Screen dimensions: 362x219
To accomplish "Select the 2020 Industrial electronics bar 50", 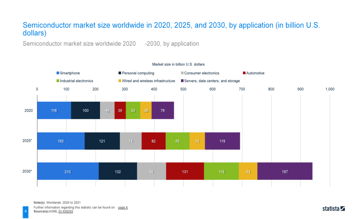I will click(133, 110).
